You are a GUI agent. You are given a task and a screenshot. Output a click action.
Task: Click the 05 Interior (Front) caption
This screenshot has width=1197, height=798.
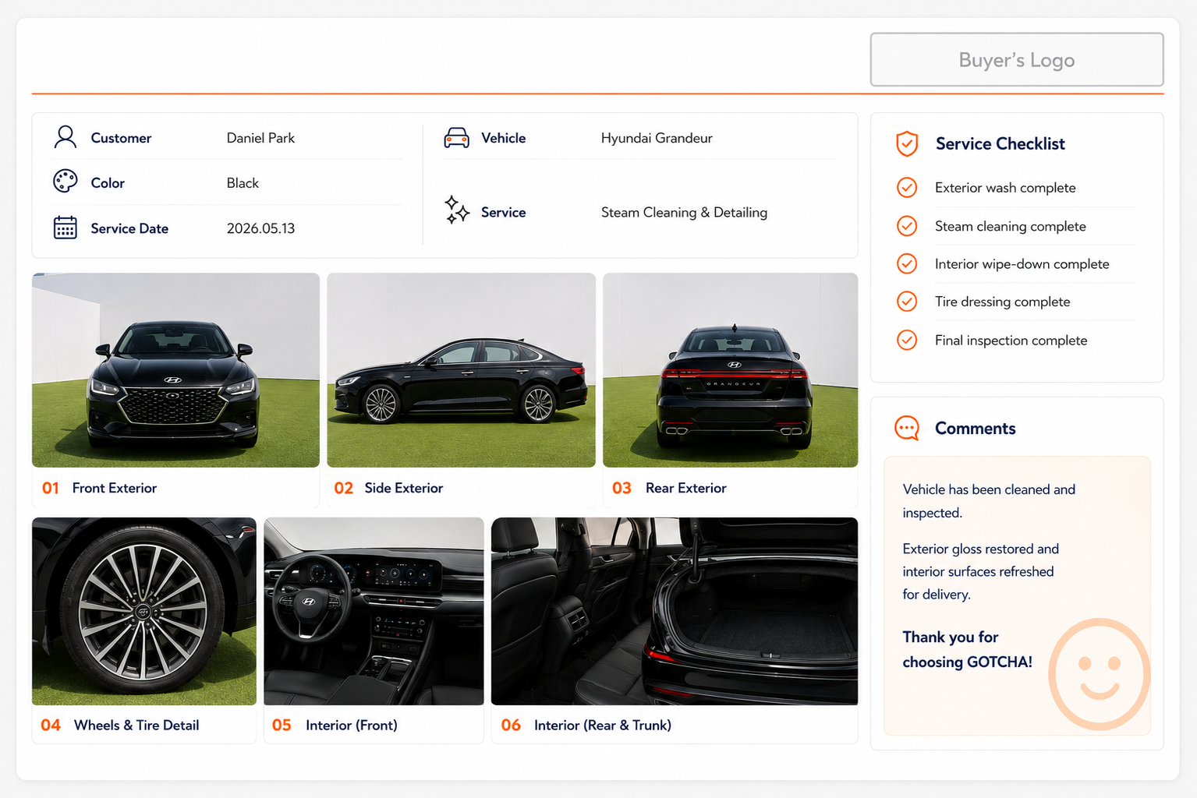coord(335,725)
